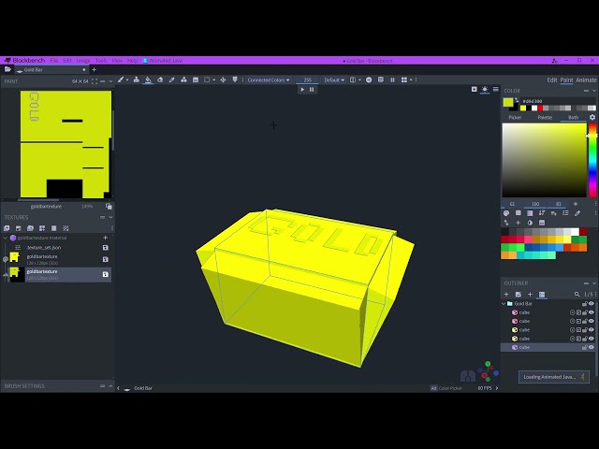The image size is (599, 449).
Task: Click the split view layout icon
Action: coord(404,80)
